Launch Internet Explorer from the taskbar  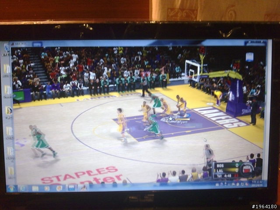(x=23, y=189)
